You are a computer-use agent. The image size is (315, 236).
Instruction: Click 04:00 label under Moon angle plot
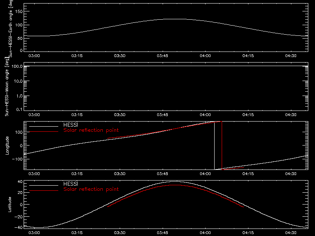click(205, 115)
